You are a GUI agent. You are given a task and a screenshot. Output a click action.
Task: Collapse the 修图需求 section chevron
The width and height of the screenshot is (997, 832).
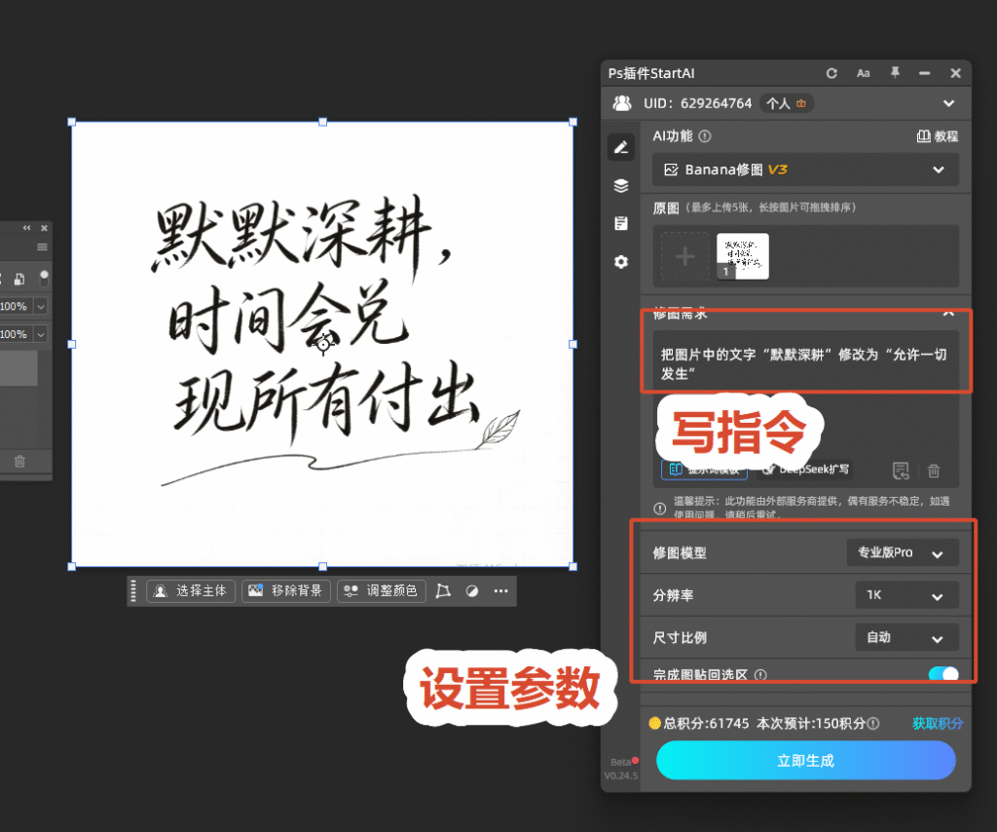click(x=948, y=314)
